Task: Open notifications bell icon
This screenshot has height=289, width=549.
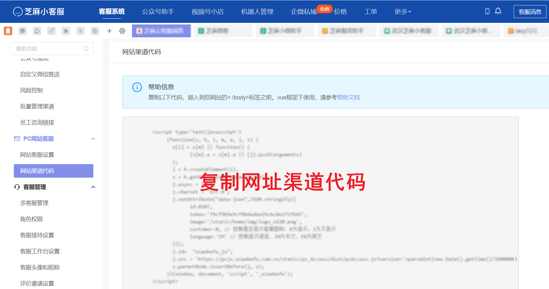Action: click(498, 11)
